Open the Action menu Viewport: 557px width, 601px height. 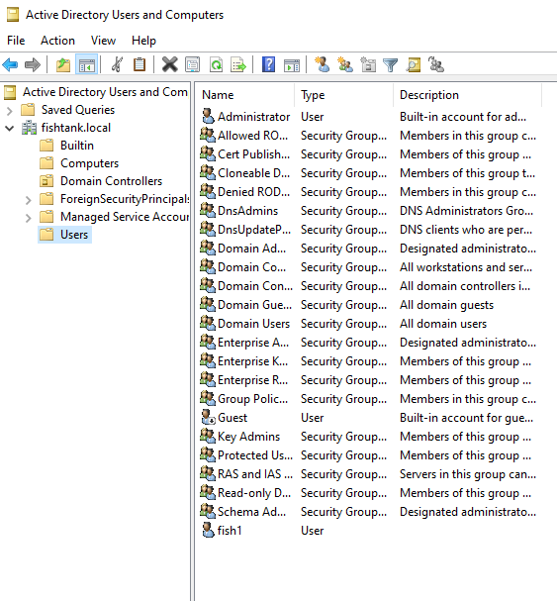[57, 41]
